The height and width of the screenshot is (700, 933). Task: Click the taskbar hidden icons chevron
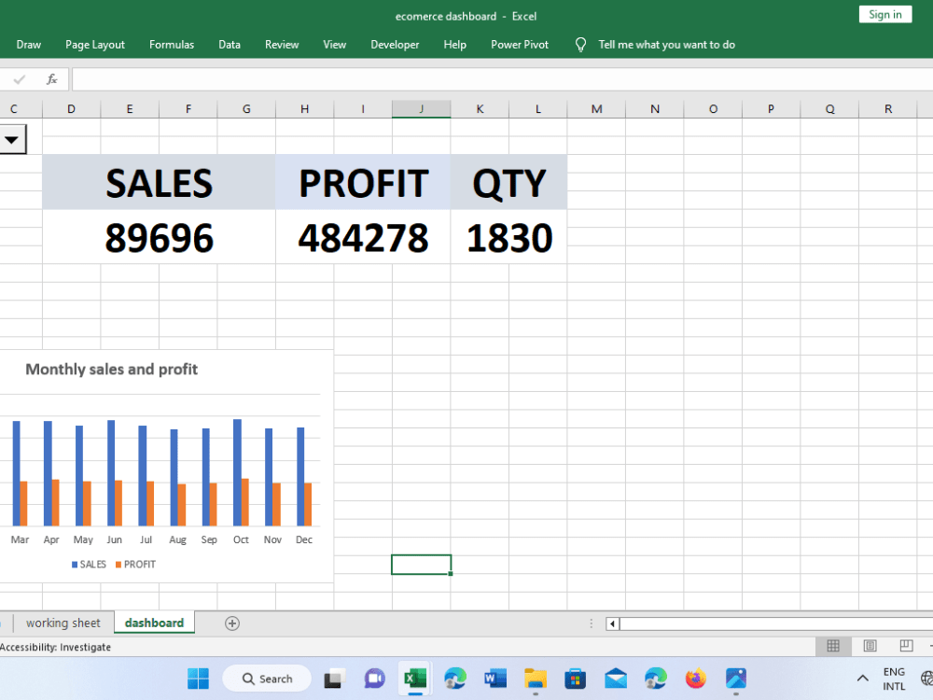861,678
